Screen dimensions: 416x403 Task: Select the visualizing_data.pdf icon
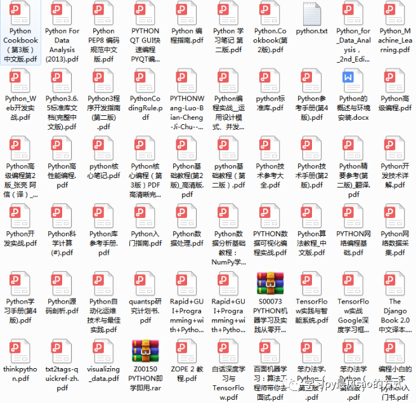pyautogui.click(x=103, y=351)
